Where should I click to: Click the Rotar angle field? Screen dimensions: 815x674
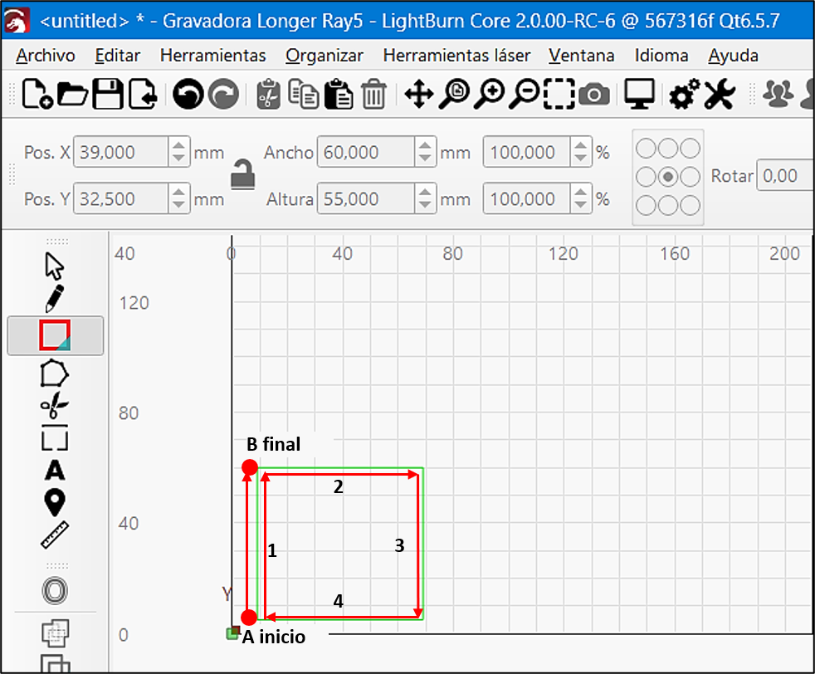coord(785,176)
